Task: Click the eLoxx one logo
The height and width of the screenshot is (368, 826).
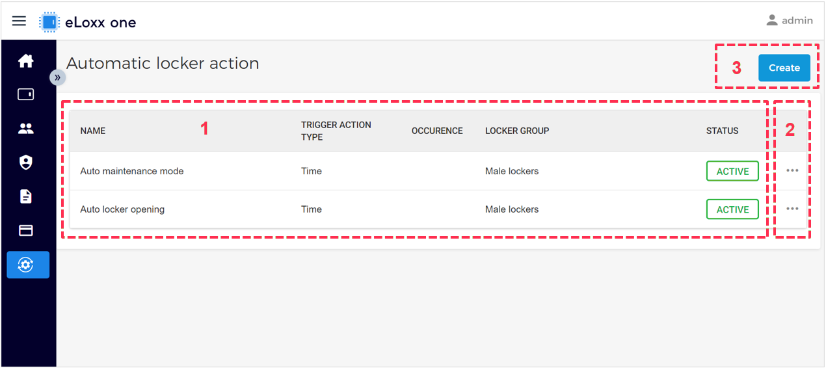Action: point(88,22)
